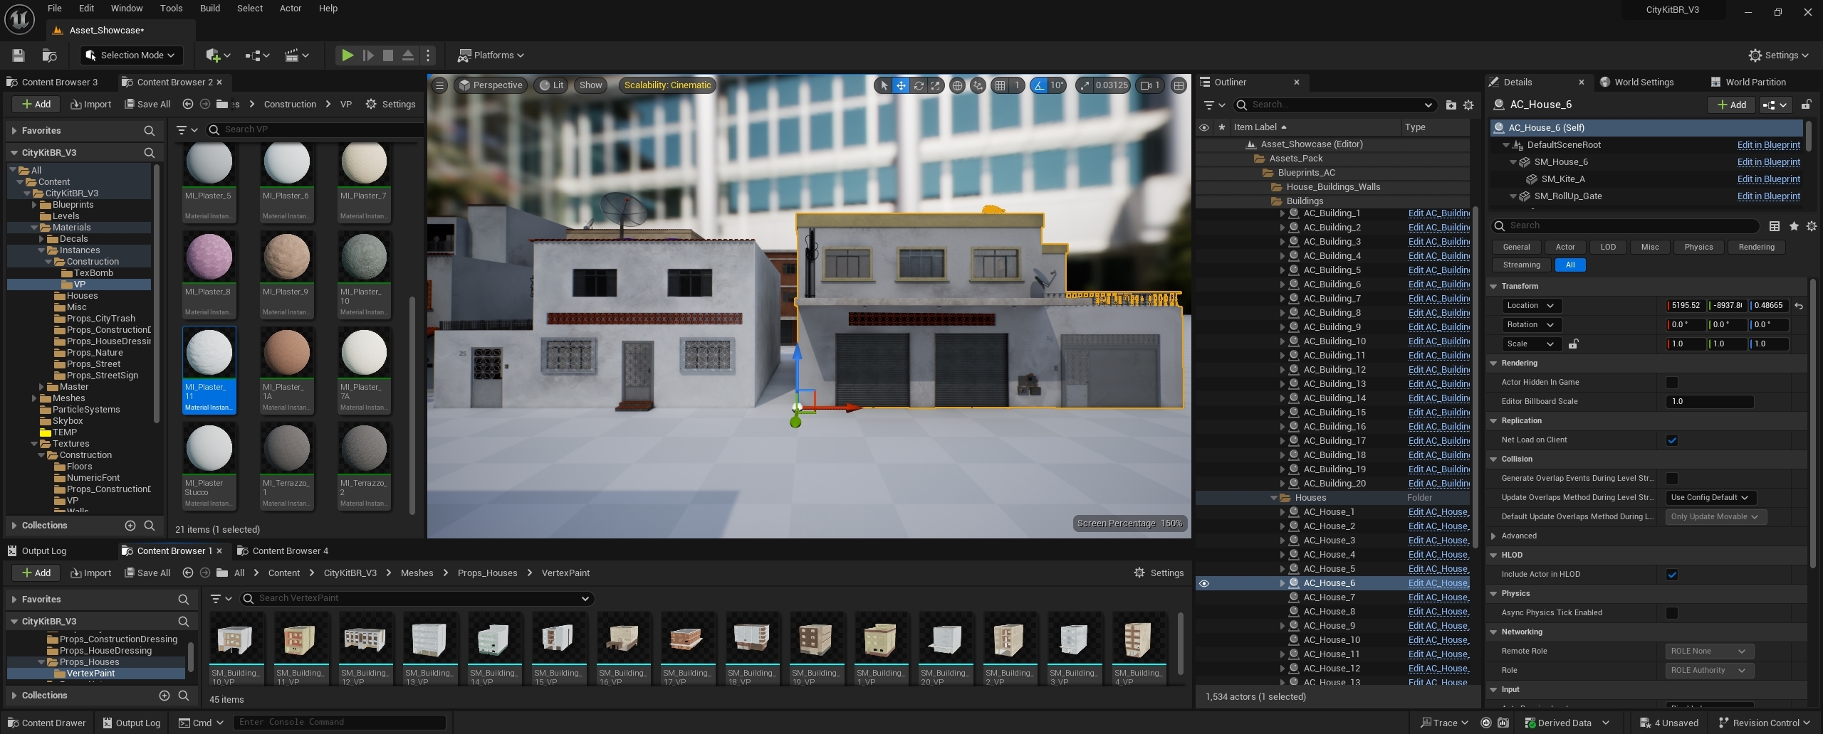
Task: Click Save All in the upper Content Browser
Action: click(147, 105)
